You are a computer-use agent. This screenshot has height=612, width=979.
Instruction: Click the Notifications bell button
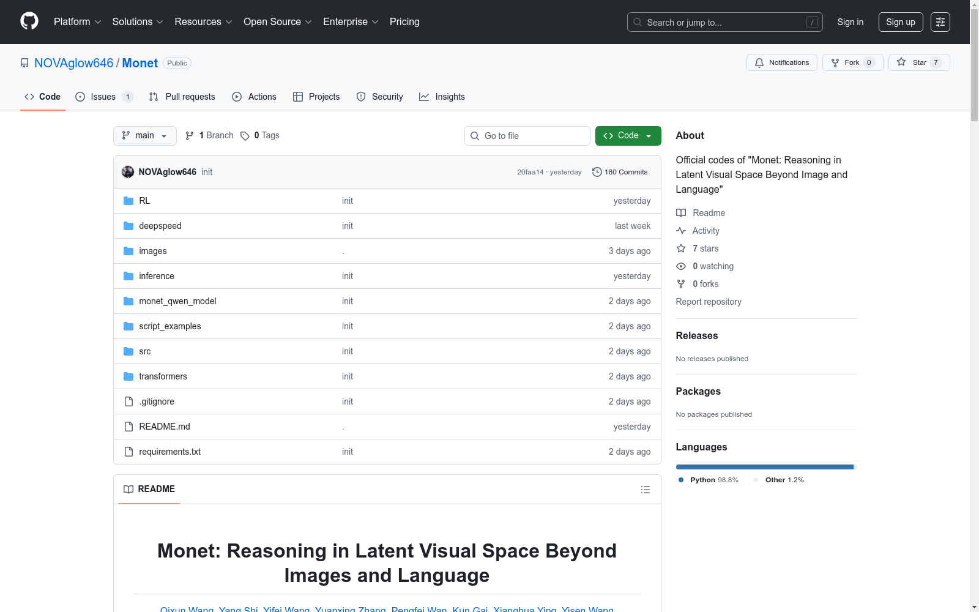point(781,62)
